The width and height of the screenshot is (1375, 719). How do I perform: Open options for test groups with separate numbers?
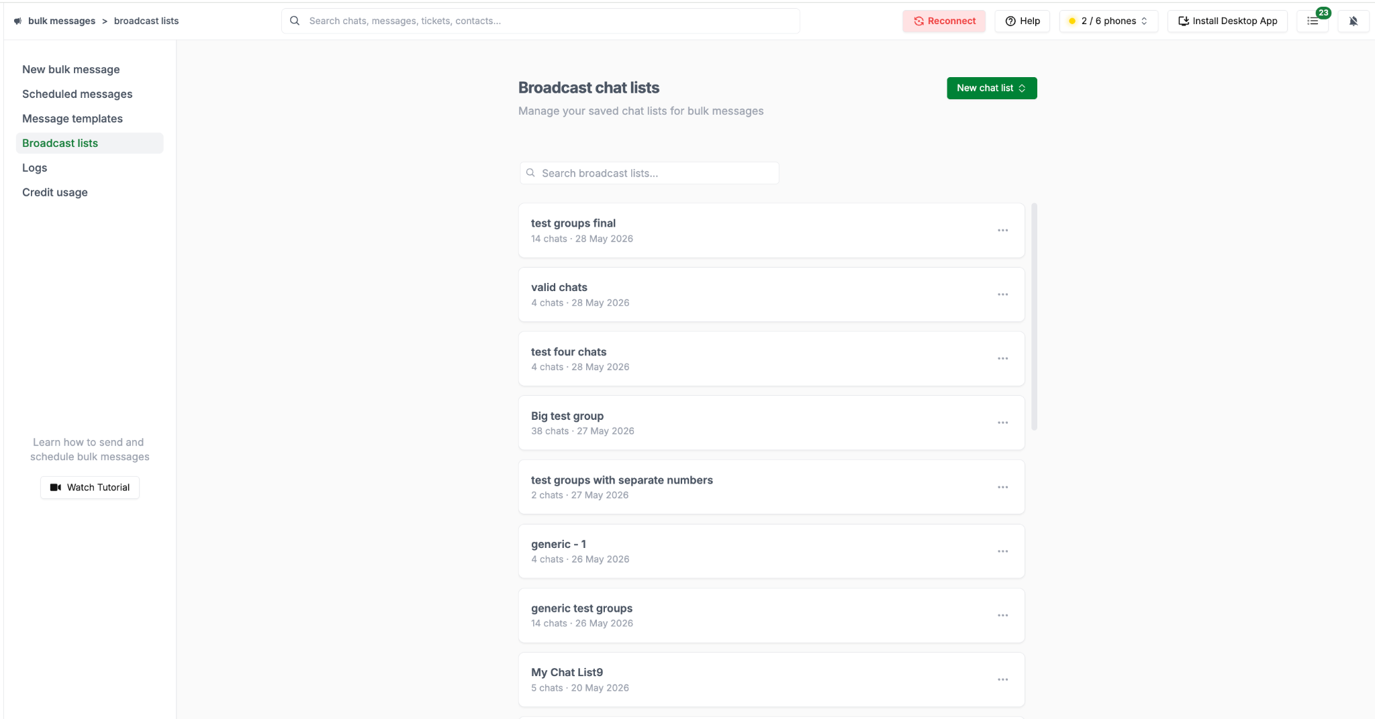[x=1002, y=488]
